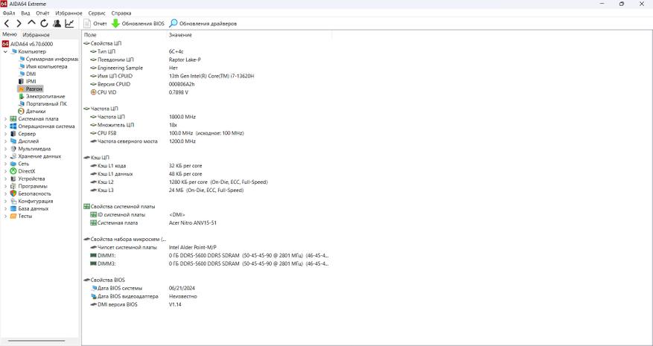Click the CPU VID row icon
Viewport: 653px width, 346px height.
(93, 92)
